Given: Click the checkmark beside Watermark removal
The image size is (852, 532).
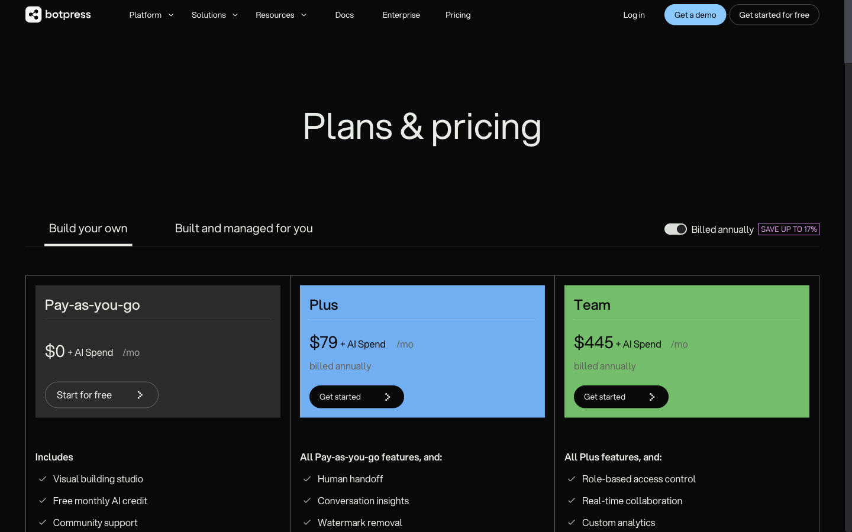Looking at the screenshot, I should (x=306, y=523).
